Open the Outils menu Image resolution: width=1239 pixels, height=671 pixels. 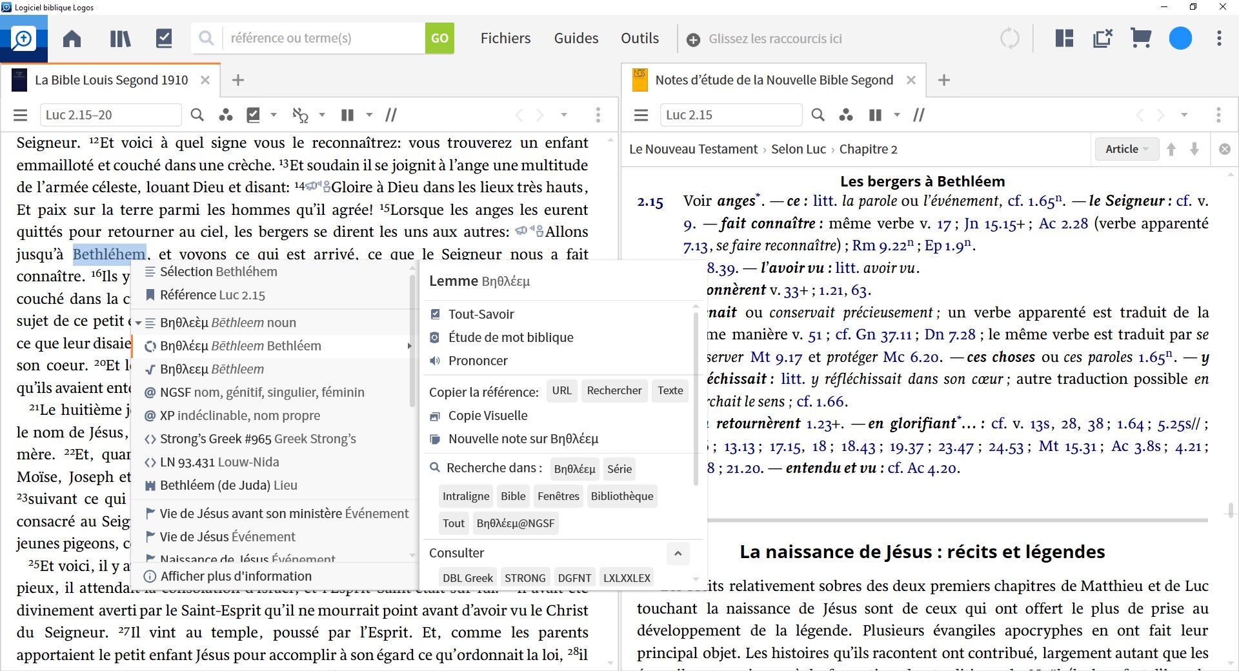pos(640,39)
